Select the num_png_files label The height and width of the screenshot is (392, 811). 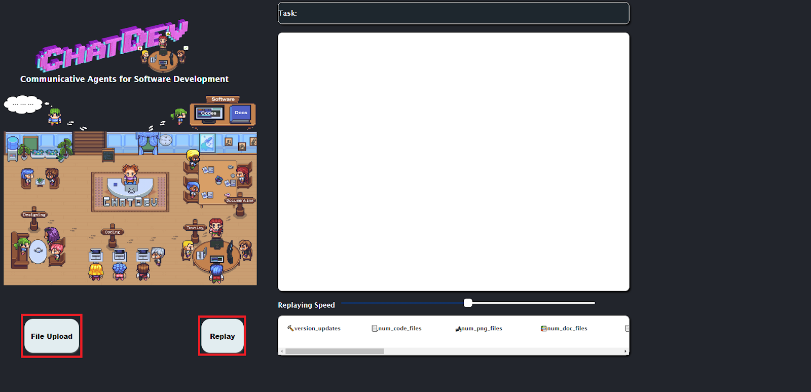click(482, 329)
